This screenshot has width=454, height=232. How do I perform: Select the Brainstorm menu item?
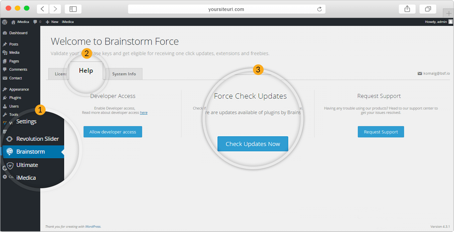(33, 152)
